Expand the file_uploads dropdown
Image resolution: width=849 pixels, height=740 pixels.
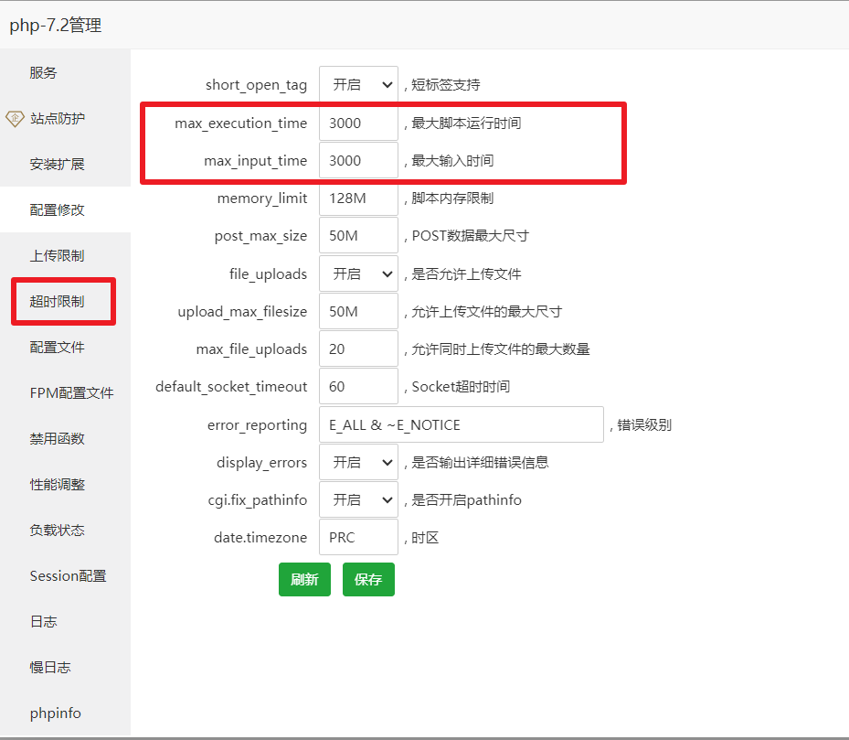pos(358,273)
